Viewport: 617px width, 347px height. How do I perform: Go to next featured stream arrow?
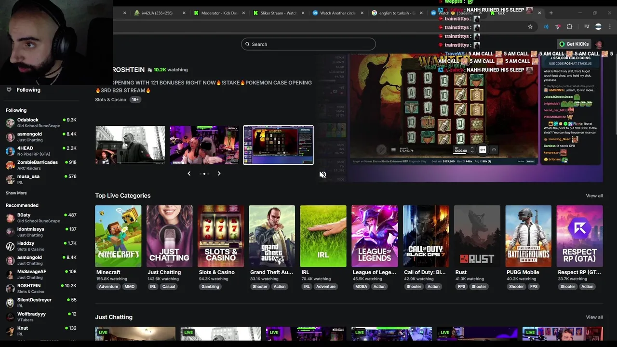point(219,173)
